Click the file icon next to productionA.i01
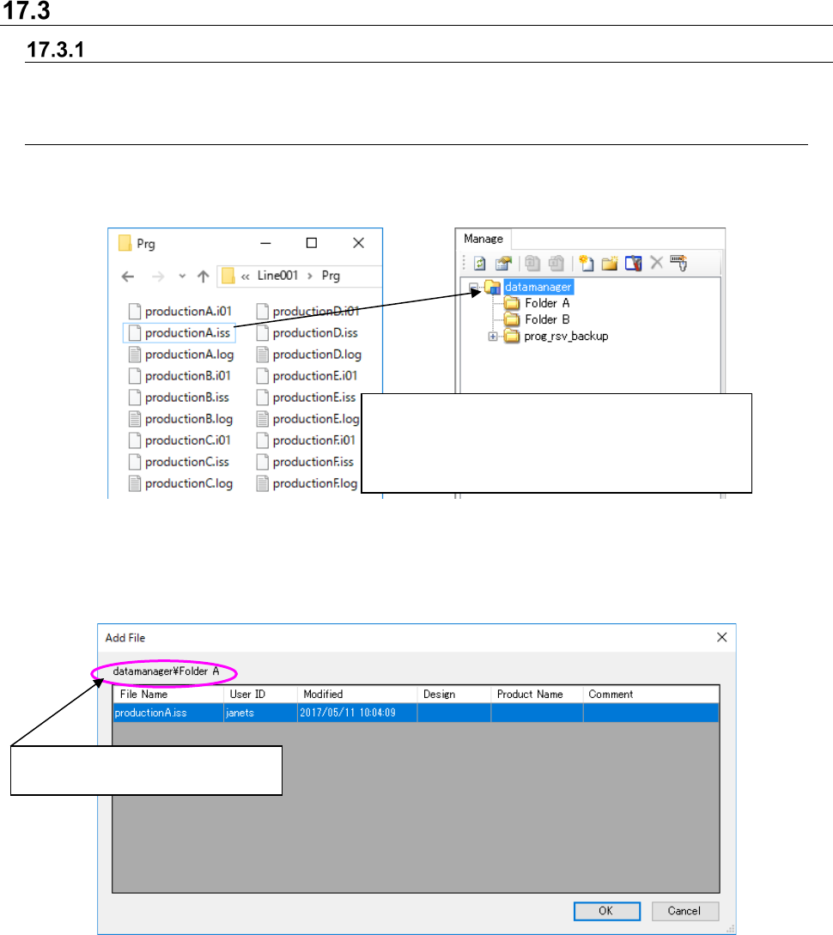The width and height of the screenshot is (833, 935). (x=135, y=312)
